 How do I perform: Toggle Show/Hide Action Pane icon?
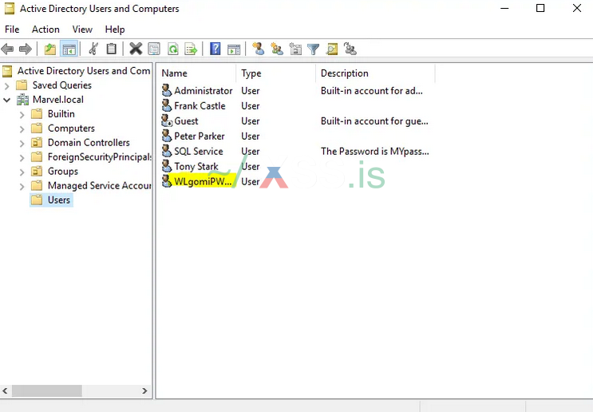tap(234, 49)
